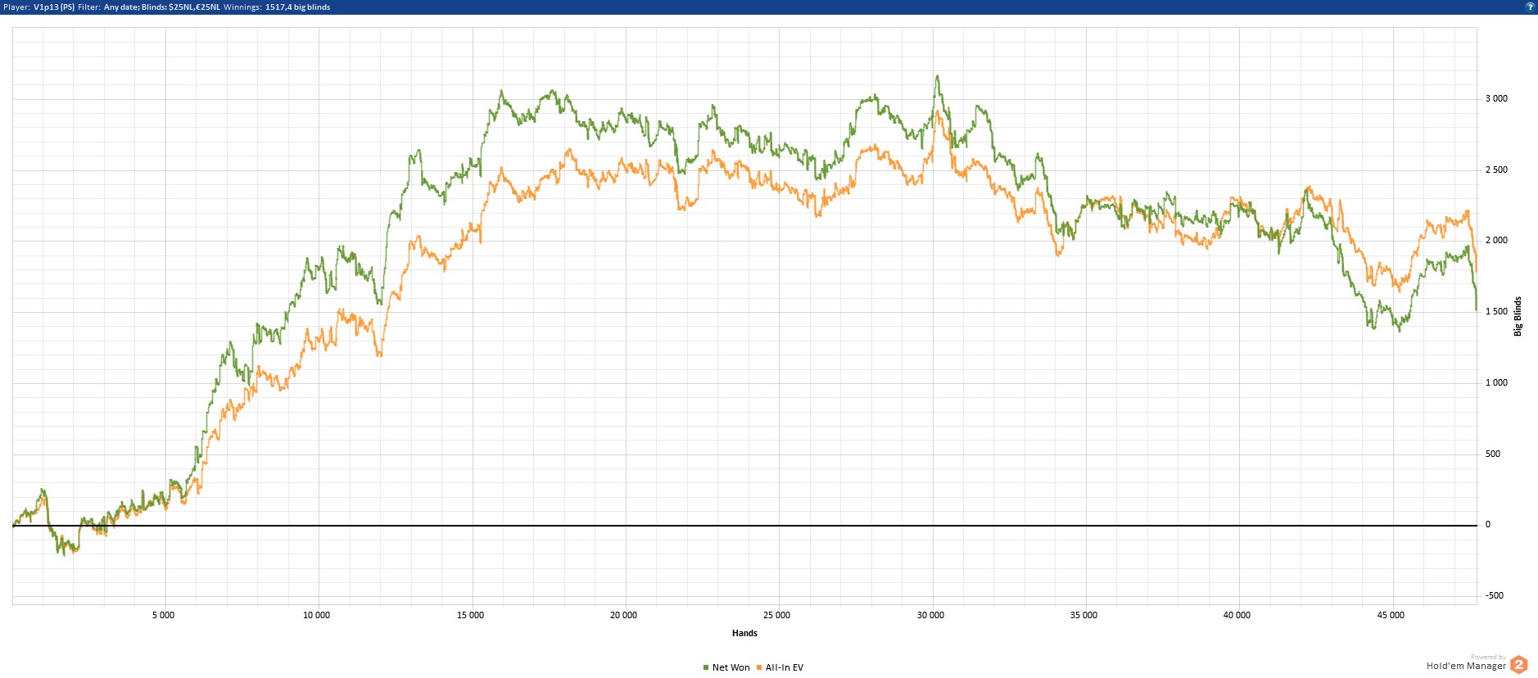Click the 3 000 big blinds axis label

tap(1496, 98)
